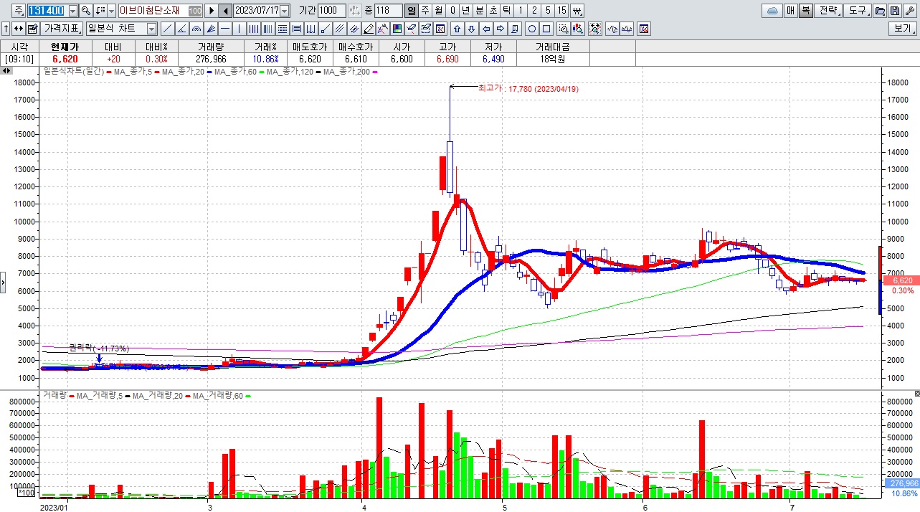
Task: Toggle second (초) period button
Action: (493, 11)
